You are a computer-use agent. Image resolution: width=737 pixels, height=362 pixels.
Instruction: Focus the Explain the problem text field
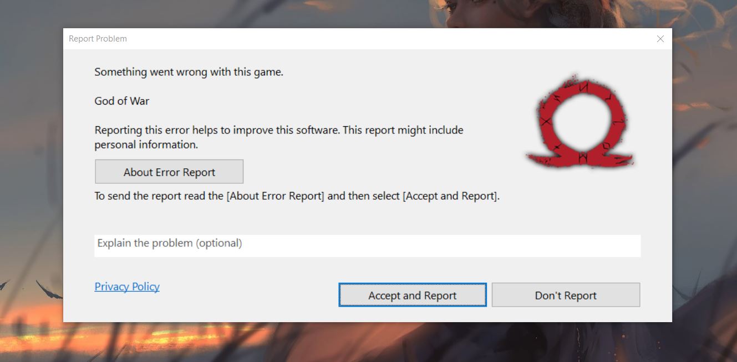pyautogui.click(x=367, y=246)
